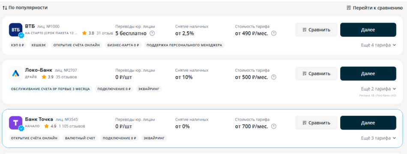Click the Loko-Bank logo icon
The image size is (407, 154).
pos(15,74)
